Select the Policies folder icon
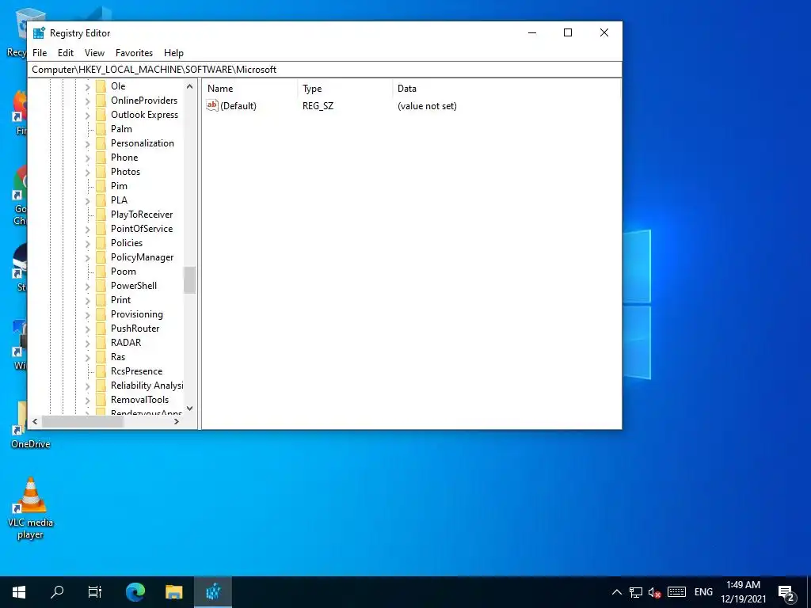Image resolution: width=811 pixels, height=608 pixels. point(101,243)
